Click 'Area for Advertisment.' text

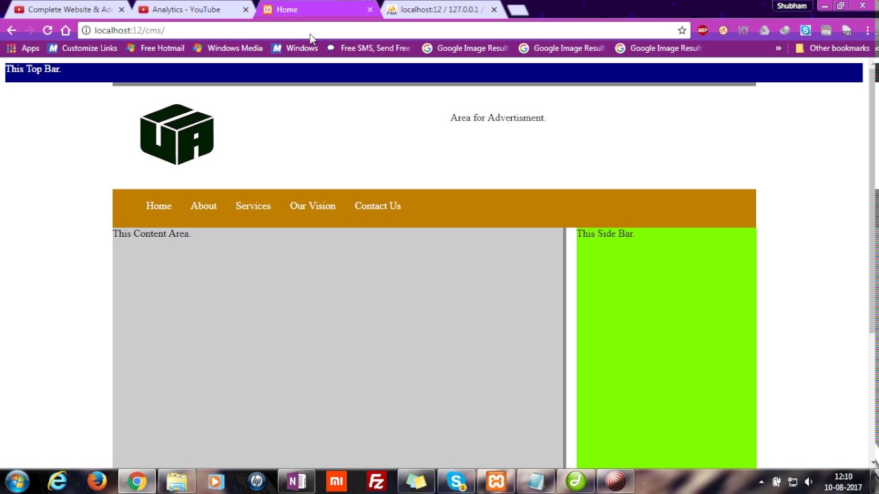pyautogui.click(x=498, y=118)
